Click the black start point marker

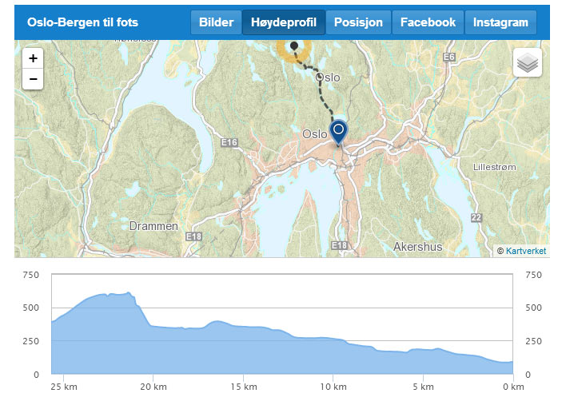(x=294, y=46)
